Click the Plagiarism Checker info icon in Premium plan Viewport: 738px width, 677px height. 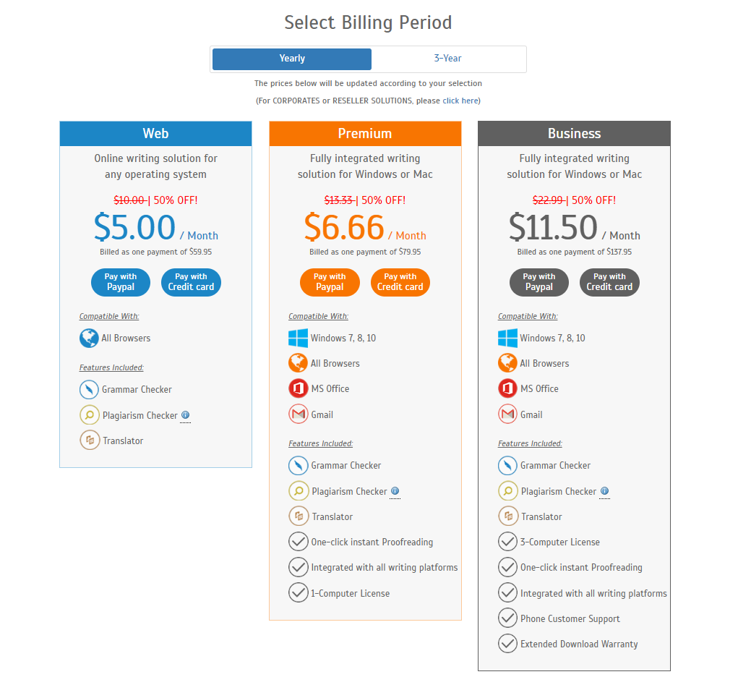[x=395, y=491]
